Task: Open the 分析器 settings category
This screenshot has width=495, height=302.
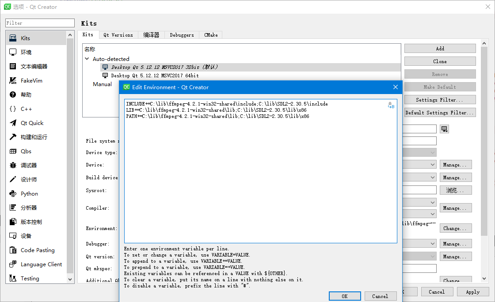Action: pyautogui.click(x=36, y=208)
